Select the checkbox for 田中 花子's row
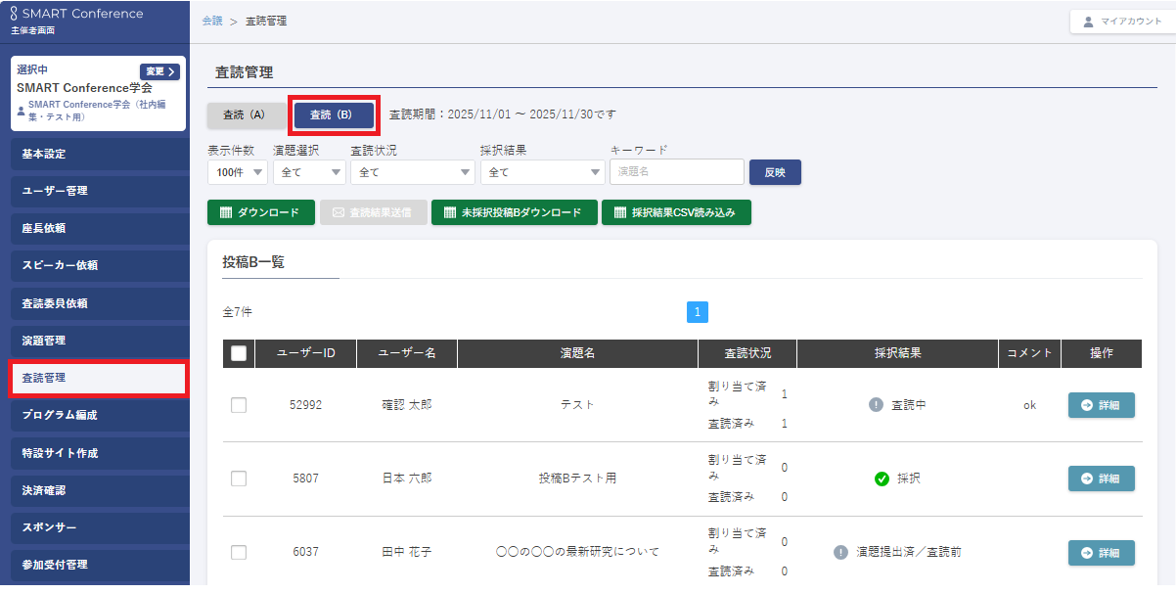This screenshot has height=593, width=1176. click(x=239, y=553)
